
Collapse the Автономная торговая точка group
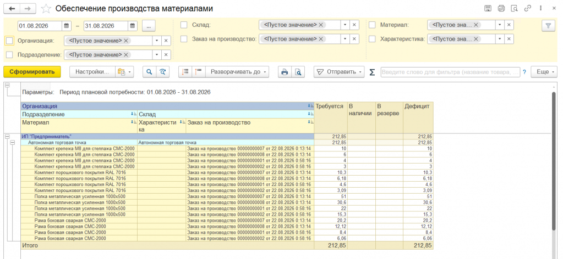(13, 143)
